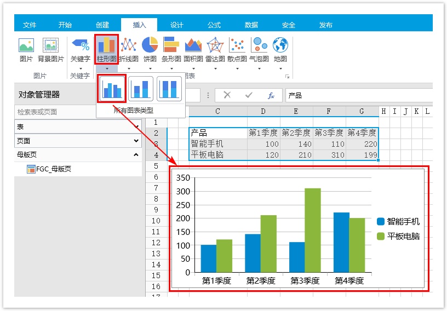Select column header C
447x311 pixels.
click(218, 112)
